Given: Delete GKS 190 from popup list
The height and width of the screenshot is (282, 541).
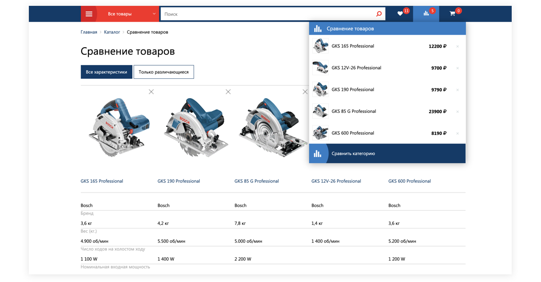Looking at the screenshot, I should click(x=457, y=90).
